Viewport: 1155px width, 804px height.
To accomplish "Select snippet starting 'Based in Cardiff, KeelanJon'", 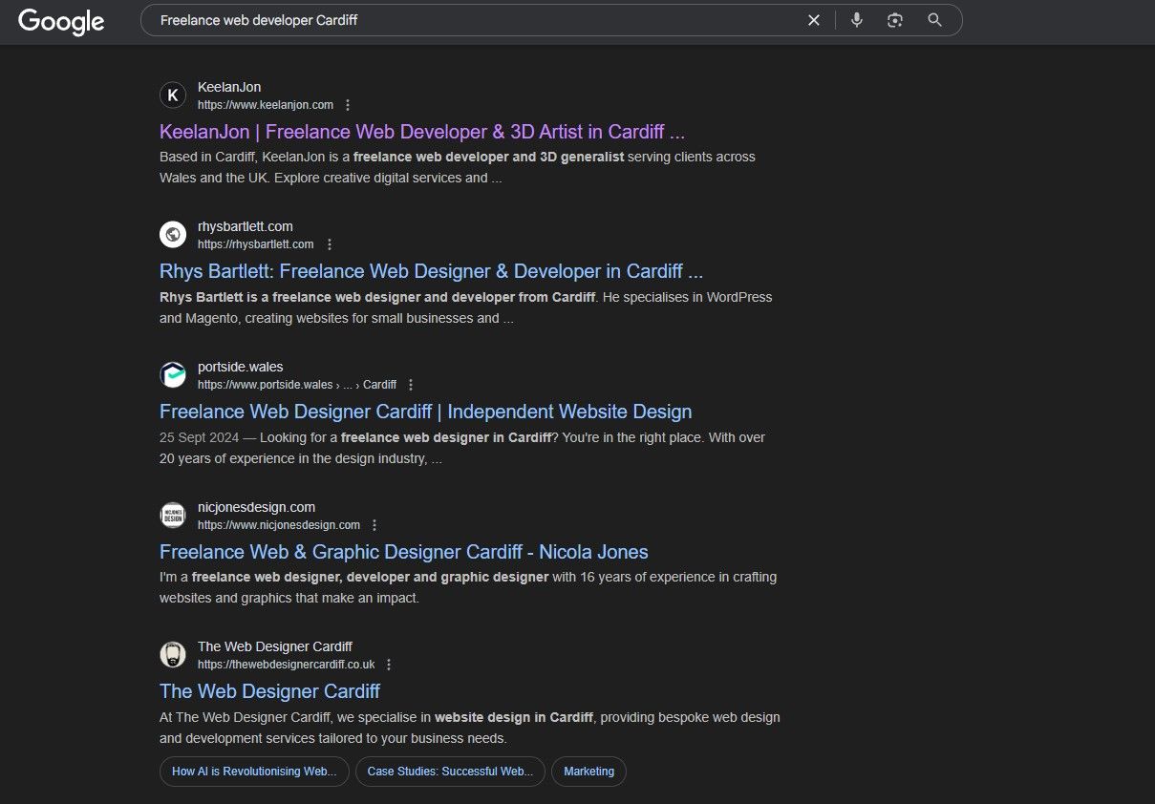I will tap(458, 167).
